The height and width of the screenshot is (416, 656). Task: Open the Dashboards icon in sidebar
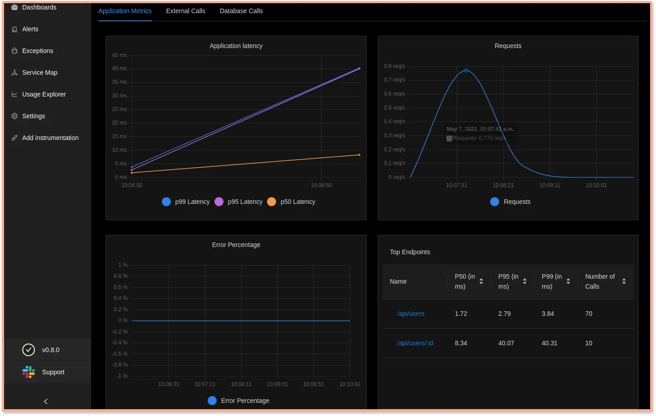point(15,7)
